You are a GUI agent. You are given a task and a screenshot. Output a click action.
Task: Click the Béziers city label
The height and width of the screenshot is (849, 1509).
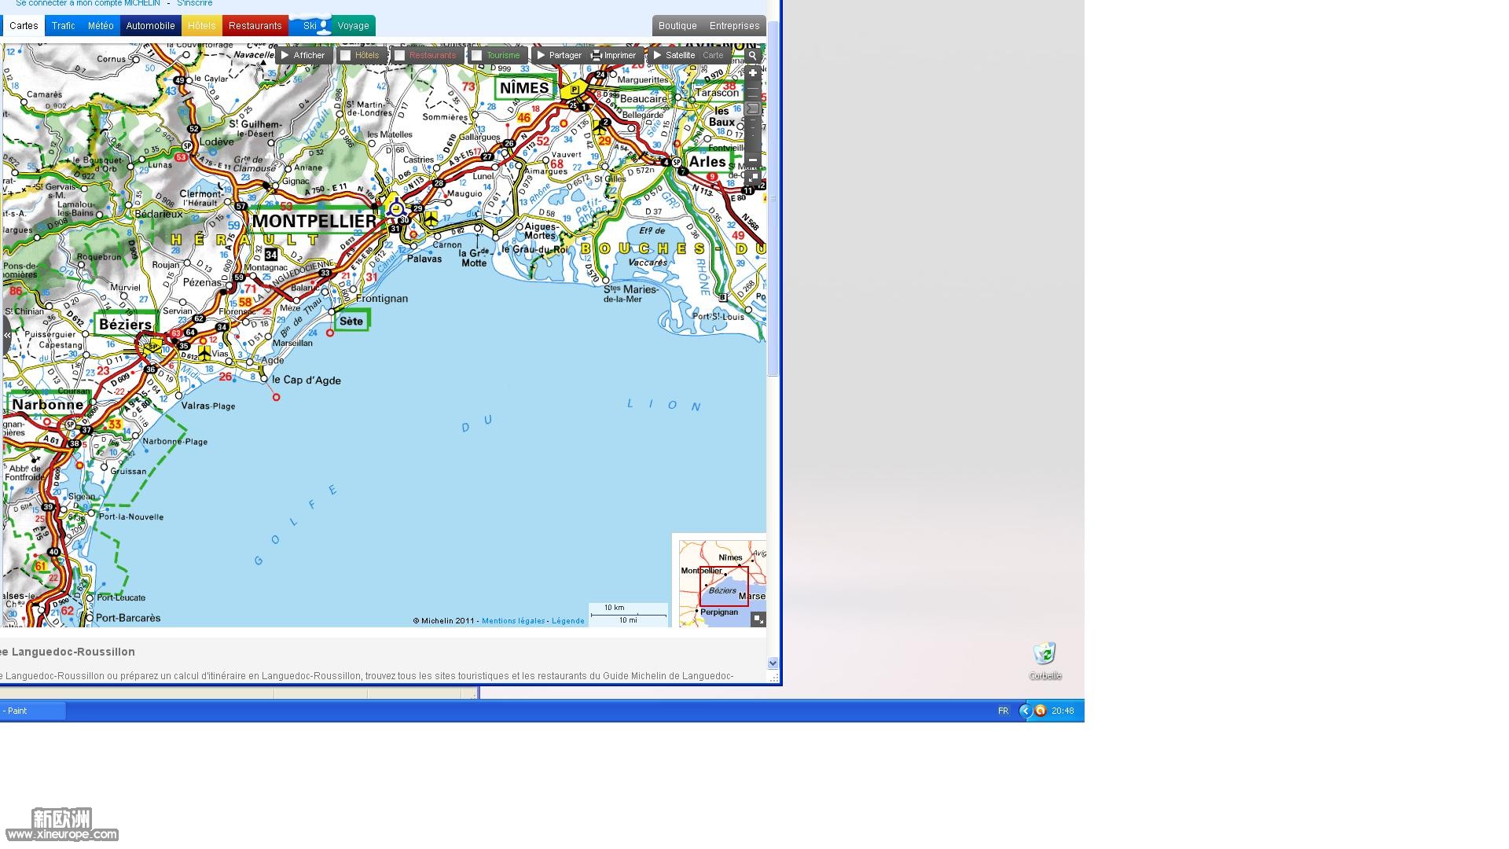pyautogui.click(x=126, y=324)
